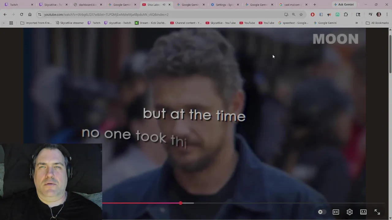Open the Chrome profile avatar

tap(379, 14)
